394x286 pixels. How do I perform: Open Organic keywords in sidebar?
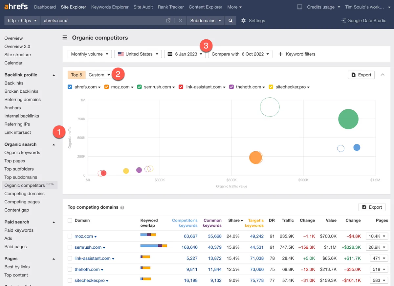pos(22,153)
